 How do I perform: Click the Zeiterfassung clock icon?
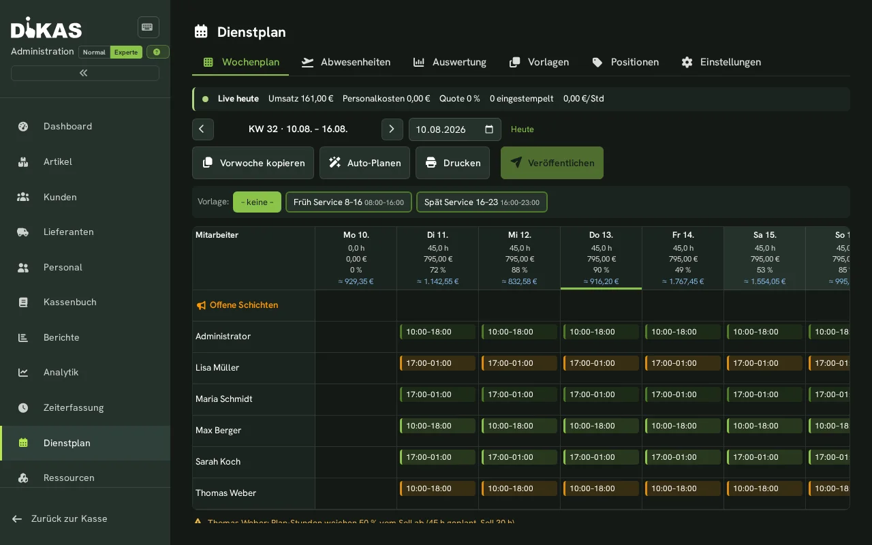coord(23,407)
